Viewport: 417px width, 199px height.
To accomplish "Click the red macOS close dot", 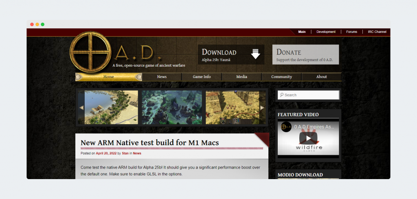I will coord(32,24).
